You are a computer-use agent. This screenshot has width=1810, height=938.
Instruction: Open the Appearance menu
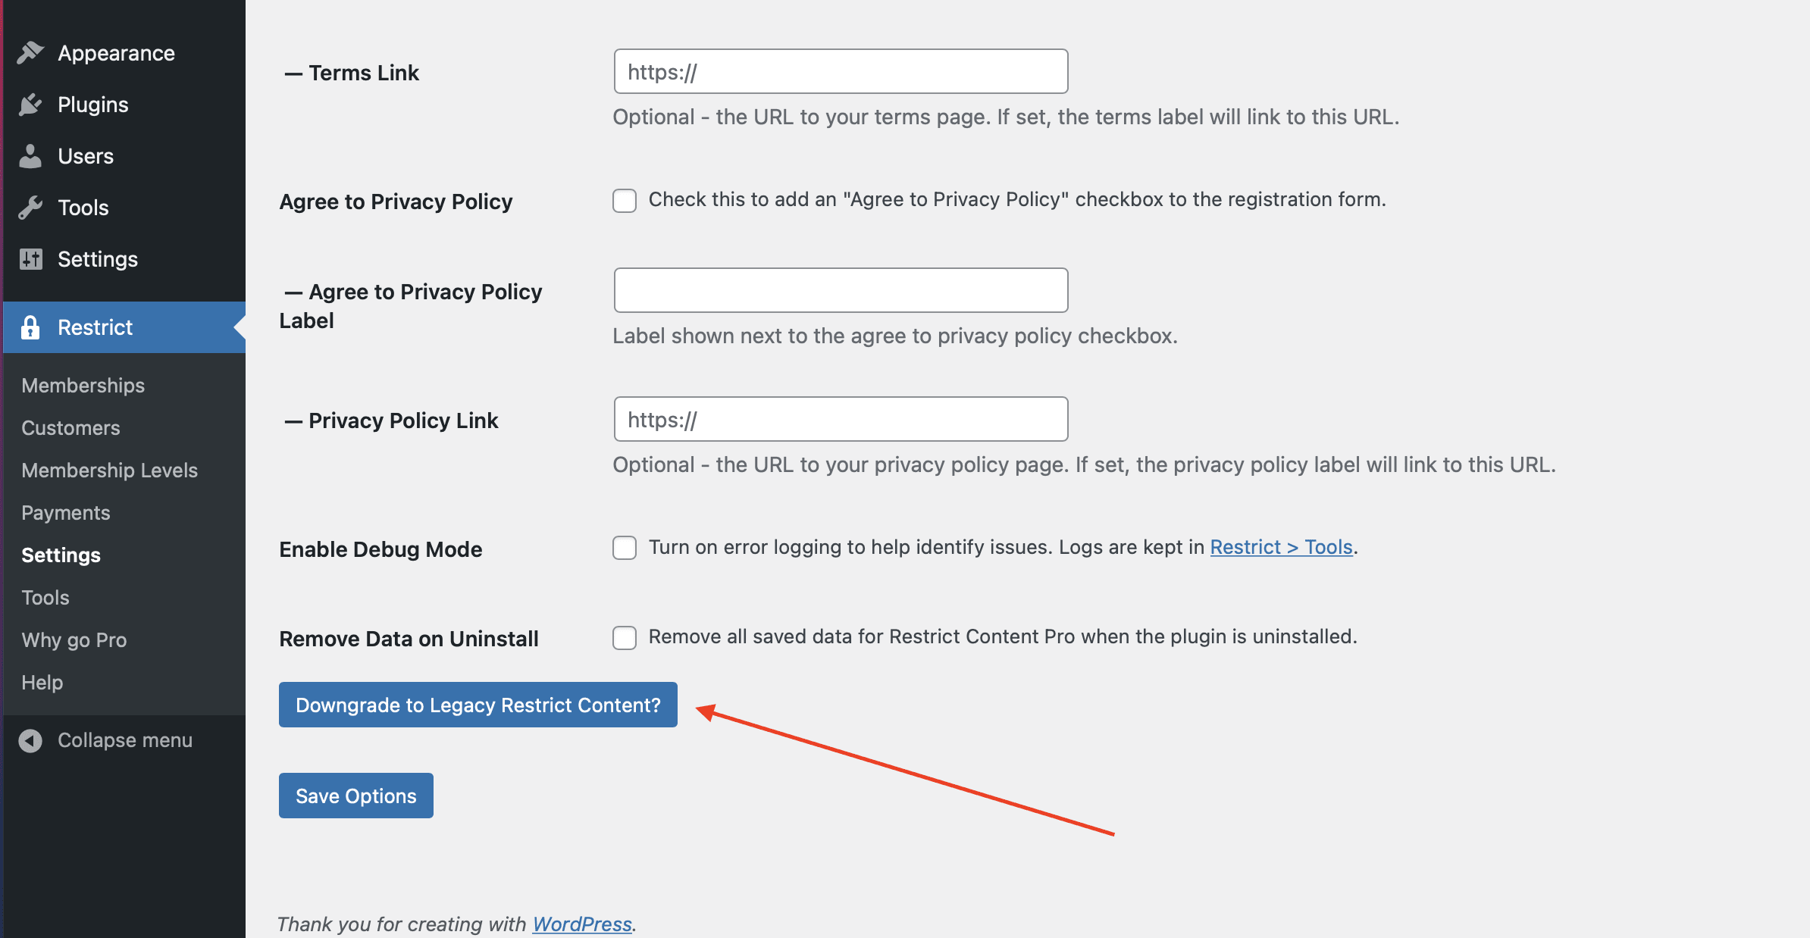pyautogui.click(x=124, y=52)
